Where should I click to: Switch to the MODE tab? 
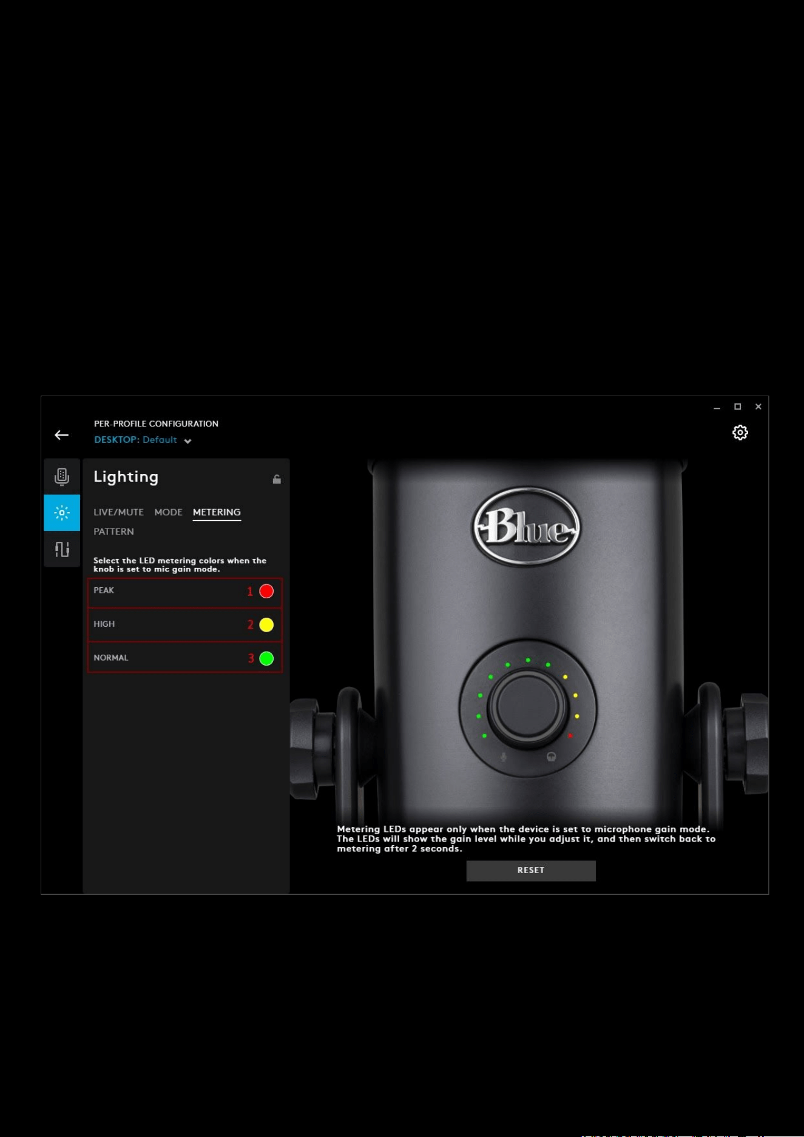(168, 512)
